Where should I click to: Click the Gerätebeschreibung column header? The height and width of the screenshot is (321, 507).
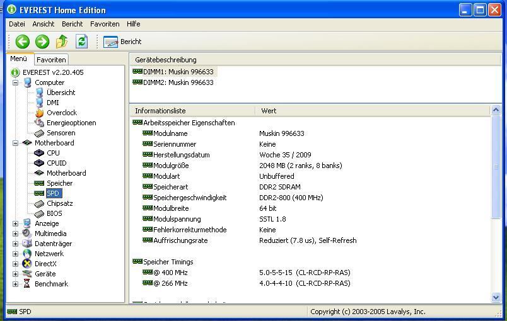pyautogui.click(x=315, y=60)
